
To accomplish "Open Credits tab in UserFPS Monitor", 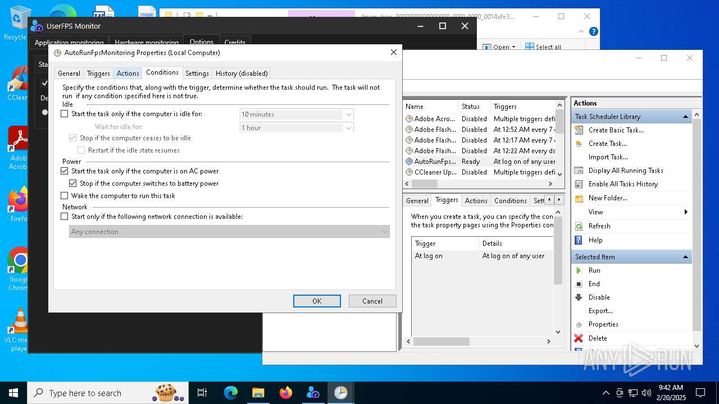I will click(x=235, y=43).
